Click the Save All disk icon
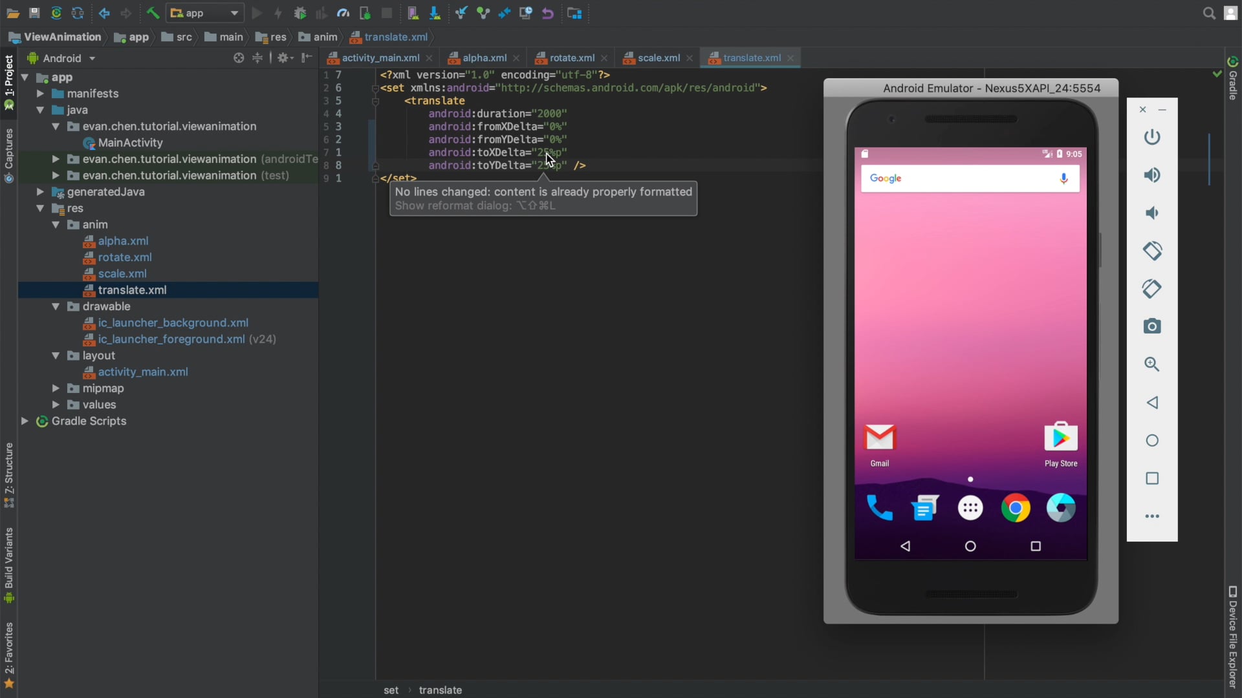The width and height of the screenshot is (1242, 698). coord(35,13)
